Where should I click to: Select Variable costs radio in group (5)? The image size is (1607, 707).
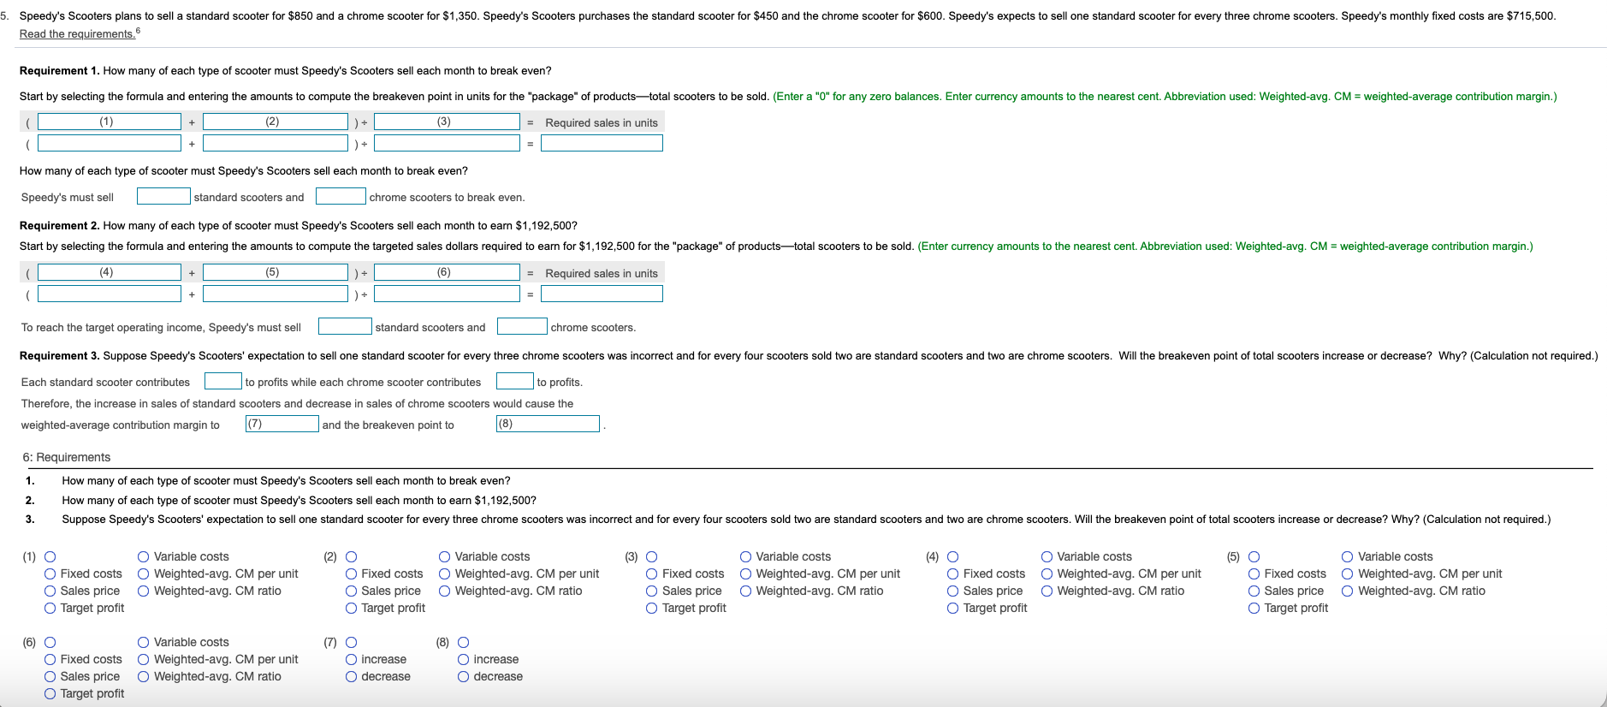[1348, 557]
